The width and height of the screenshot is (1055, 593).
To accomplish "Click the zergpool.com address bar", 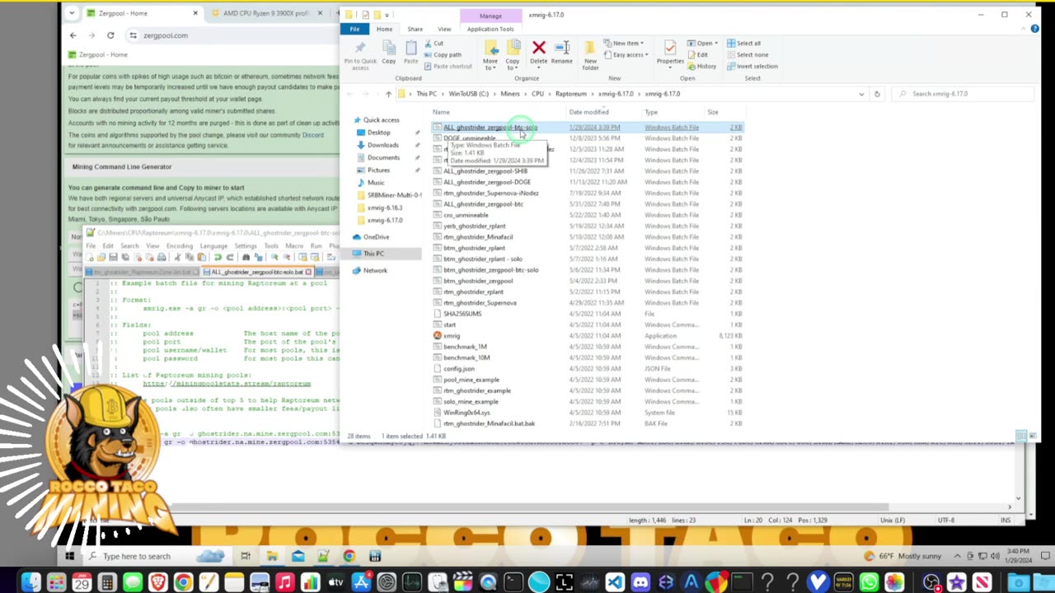I will 235,35.
